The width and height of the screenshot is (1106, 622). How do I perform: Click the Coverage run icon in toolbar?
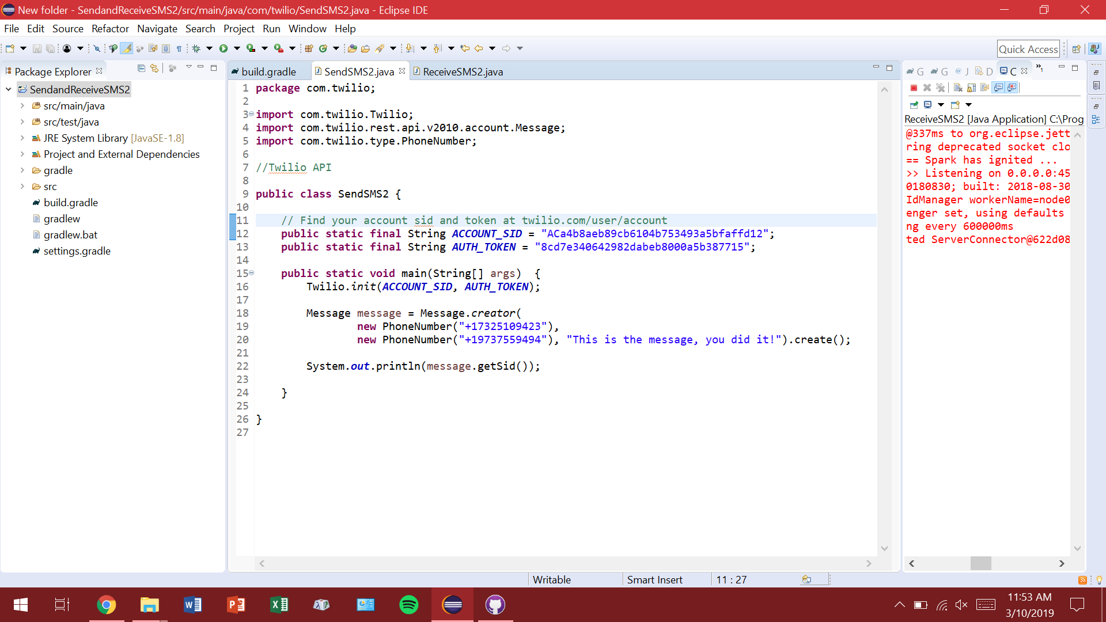point(251,48)
